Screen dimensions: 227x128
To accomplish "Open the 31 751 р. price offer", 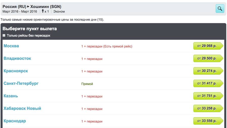I will click(x=208, y=96).
